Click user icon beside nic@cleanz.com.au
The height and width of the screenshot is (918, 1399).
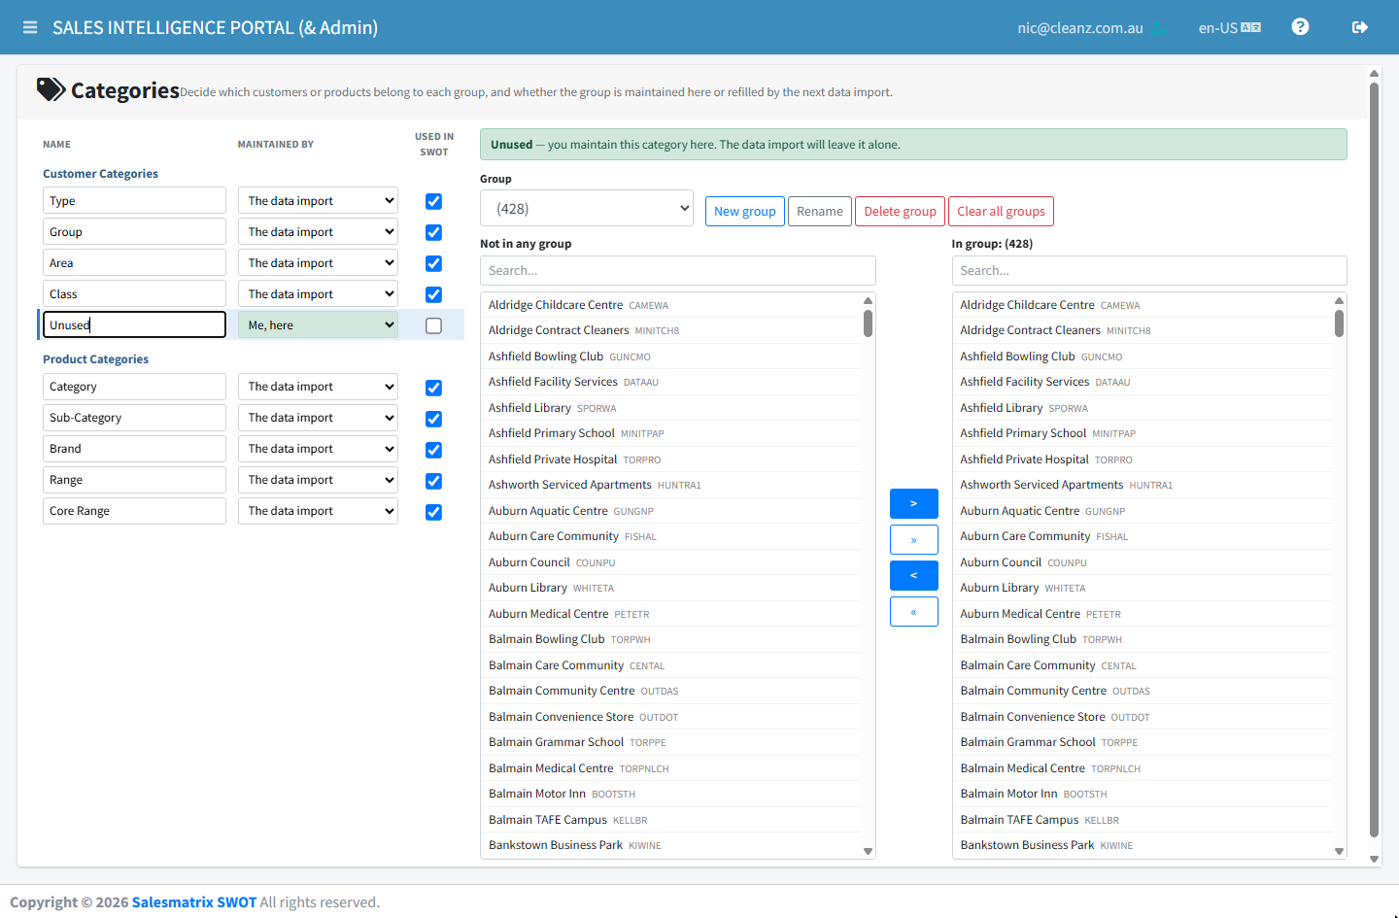(x=1159, y=27)
